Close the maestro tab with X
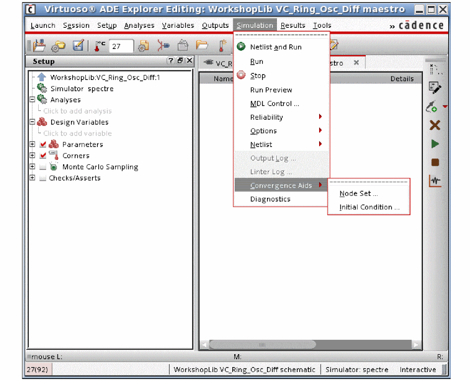This screenshot has width=470, height=380. tap(356, 63)
